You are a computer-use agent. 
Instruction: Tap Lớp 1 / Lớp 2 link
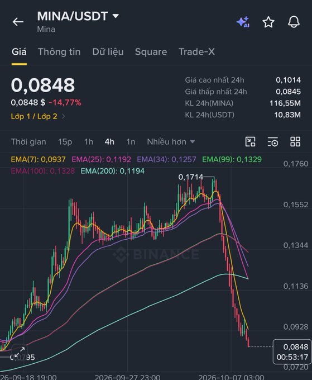(x=34, y=116)
